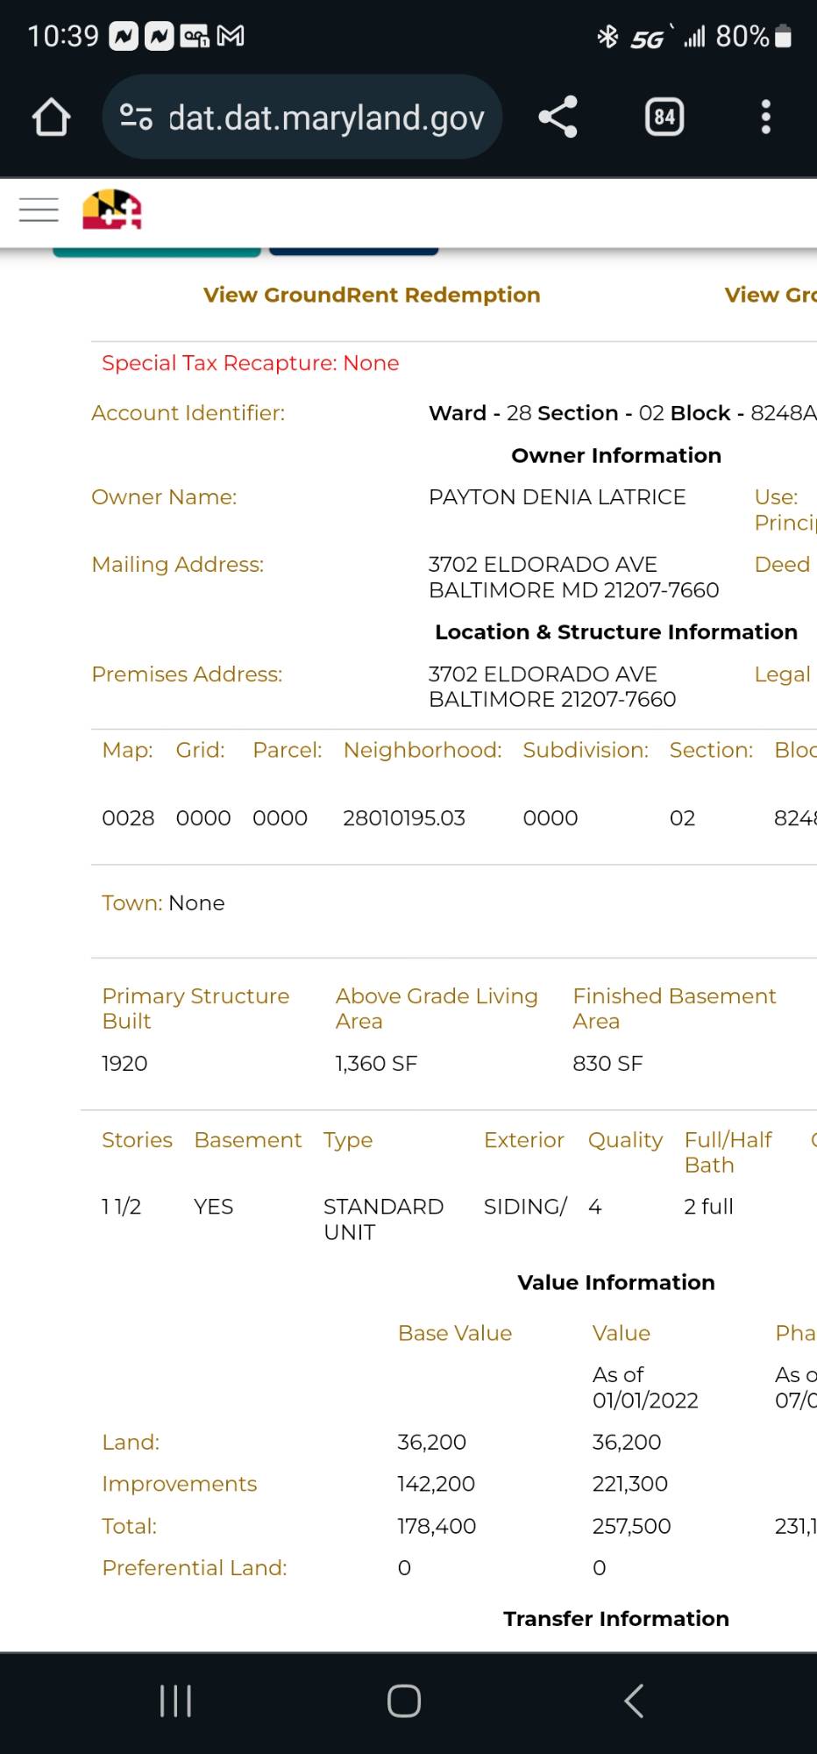Viewport: 817px width, 1754px height.
Task: Open the hamburger navigation menu
Action: [39, 210]
